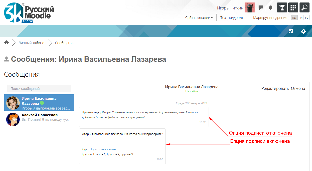The width and height of the screenshot is (312, 171).
Task: Switch language to RU
Action: click(294, 18)
